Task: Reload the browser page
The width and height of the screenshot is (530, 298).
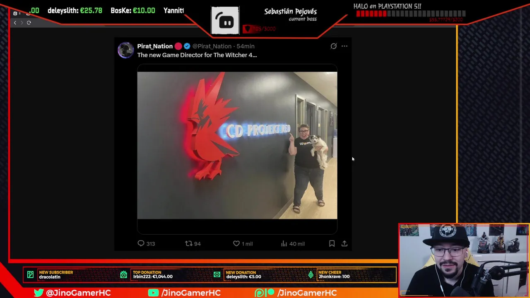Action: 29,23
